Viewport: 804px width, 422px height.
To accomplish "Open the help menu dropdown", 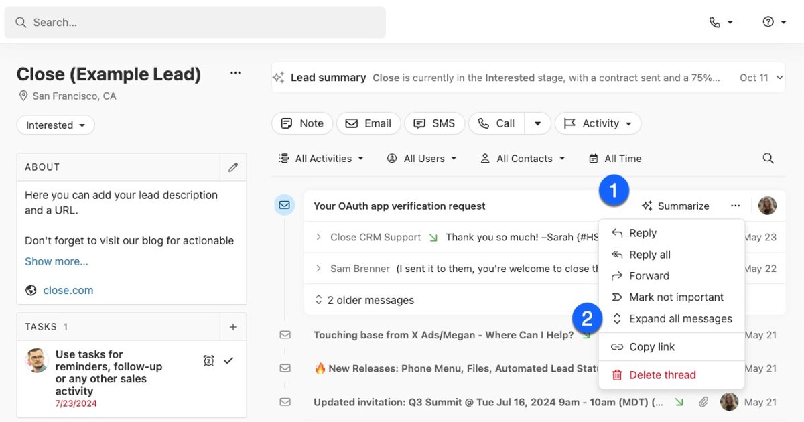I will coord(775,22).
